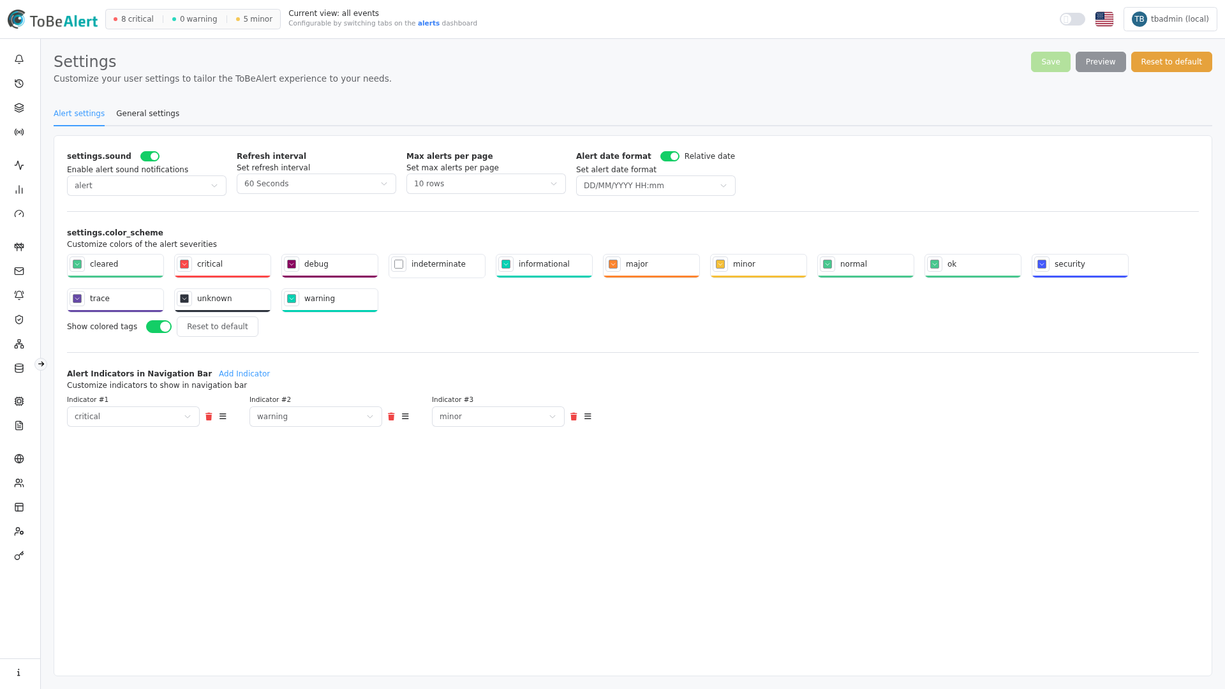The height and width of the screenshot is (689, 1225).
Task: Toggle the Relative date switch
Action: click(670, 156)
